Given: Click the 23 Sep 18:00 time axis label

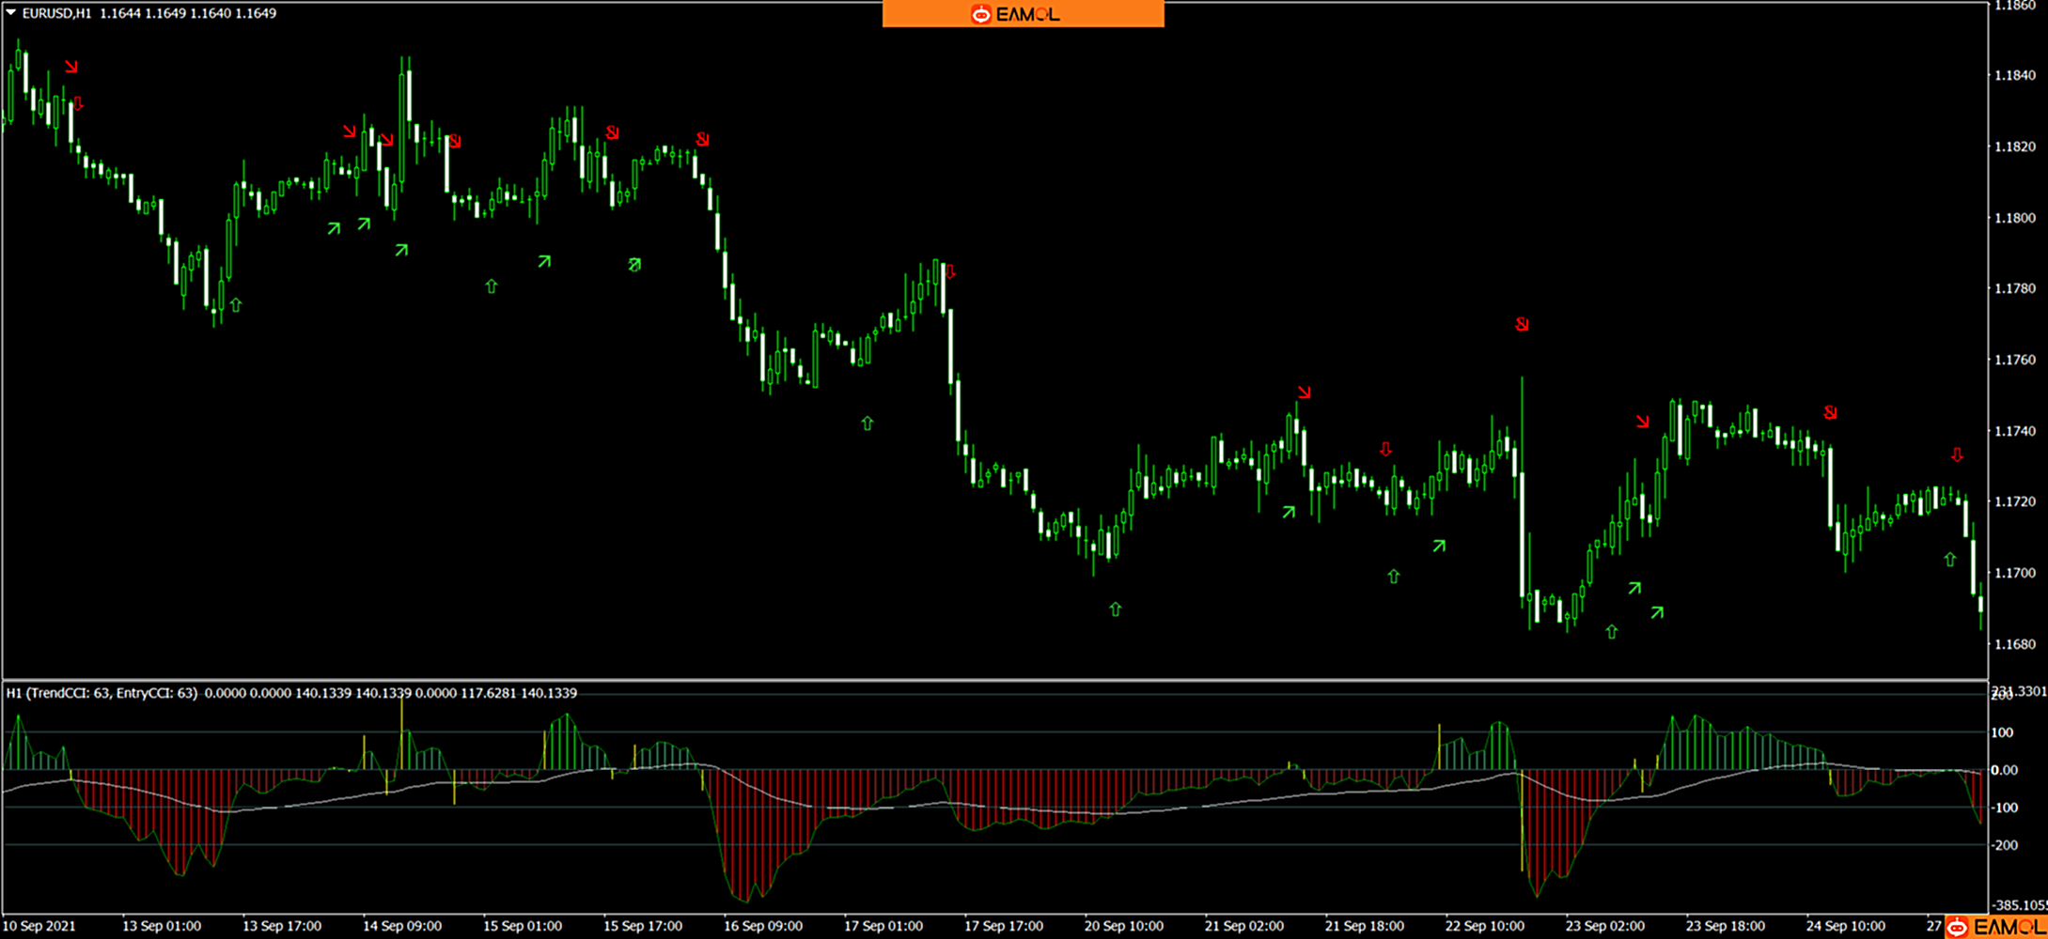Looking at the screenshot, I should [x=1725, y=926].
